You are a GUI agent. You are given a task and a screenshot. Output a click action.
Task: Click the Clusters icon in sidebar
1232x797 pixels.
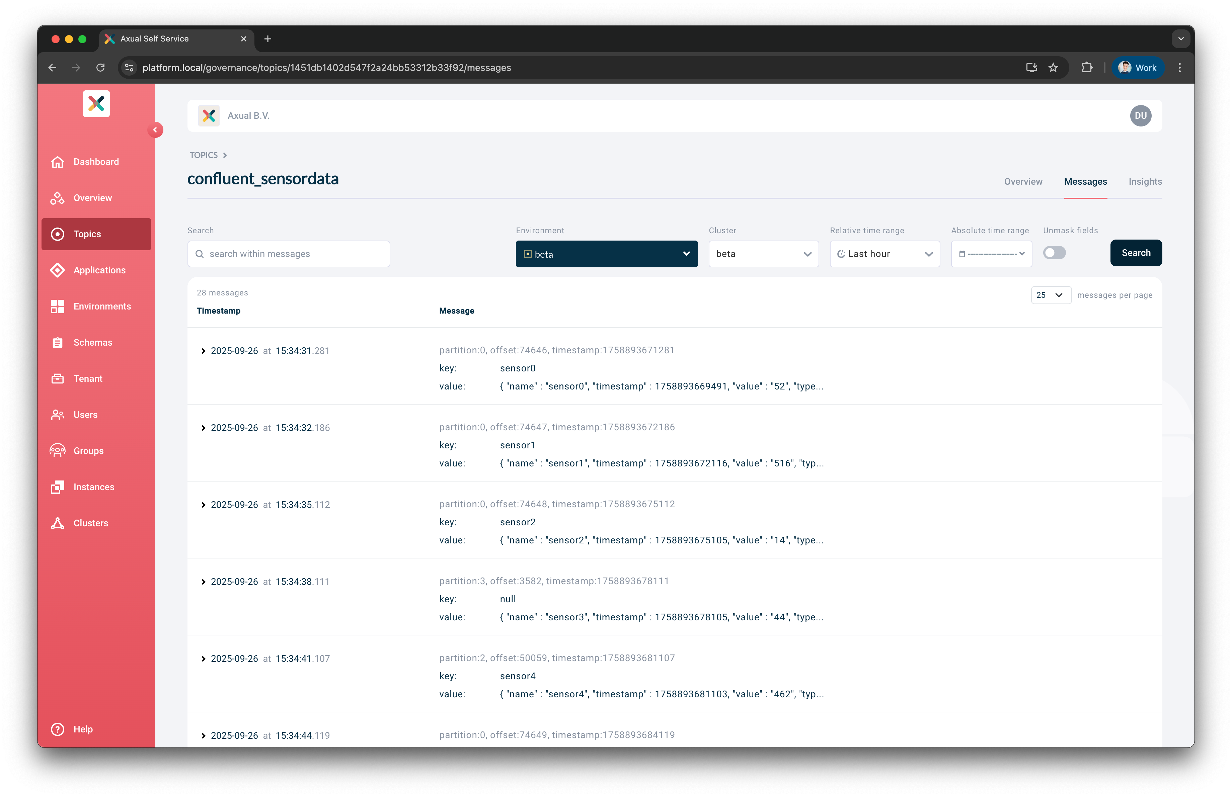pyautogui.click(x=58, y=523)
